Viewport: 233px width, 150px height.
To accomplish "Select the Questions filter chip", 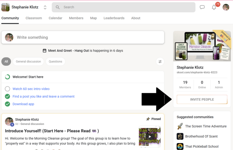I will tap(55, 62).
